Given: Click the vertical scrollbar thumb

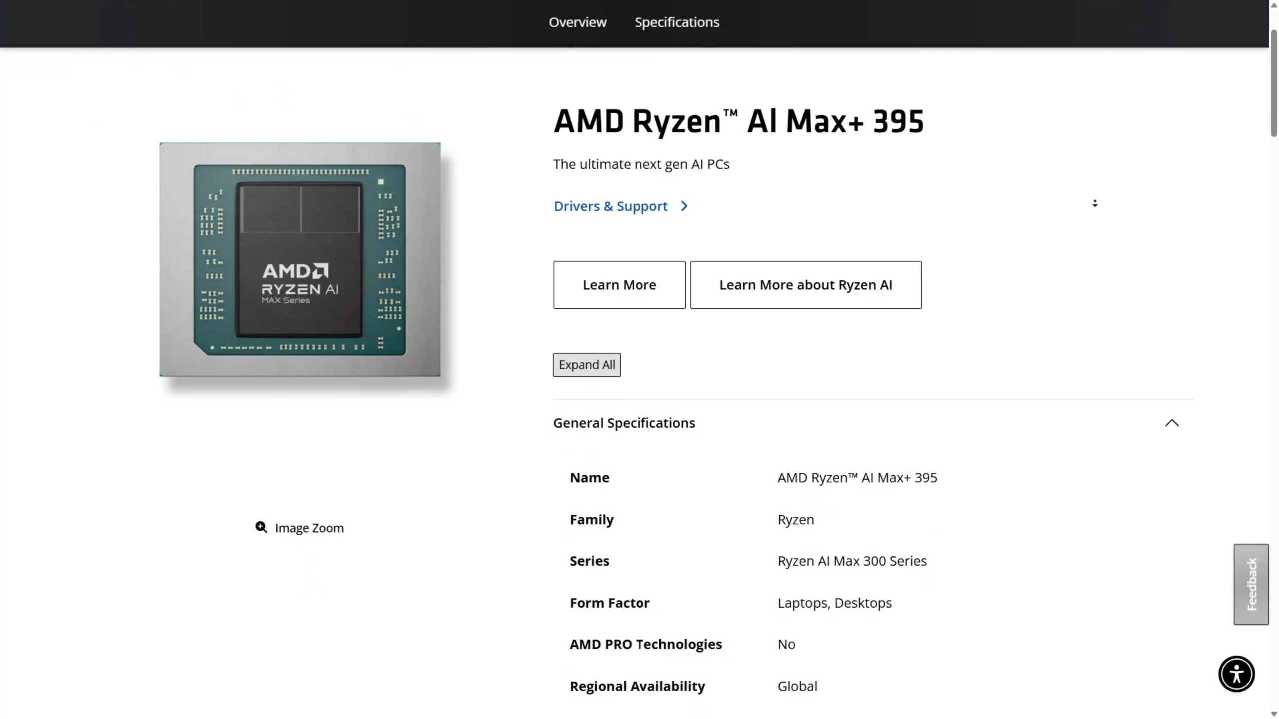Looking at the screenshot, I should [x=1274, y=82].
